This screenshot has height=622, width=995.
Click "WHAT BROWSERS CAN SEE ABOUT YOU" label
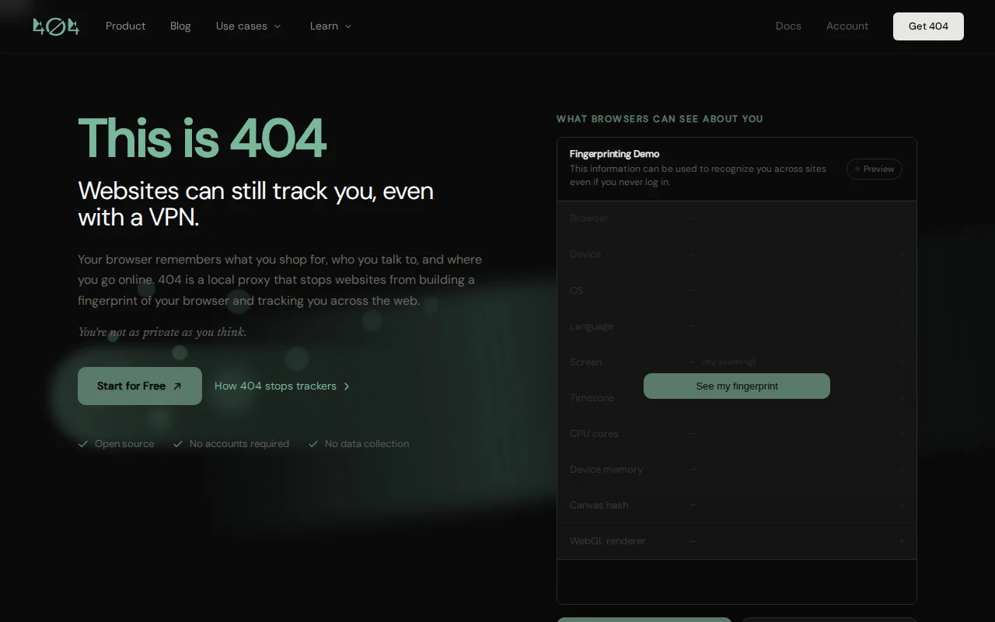click(x=660, y=119)
